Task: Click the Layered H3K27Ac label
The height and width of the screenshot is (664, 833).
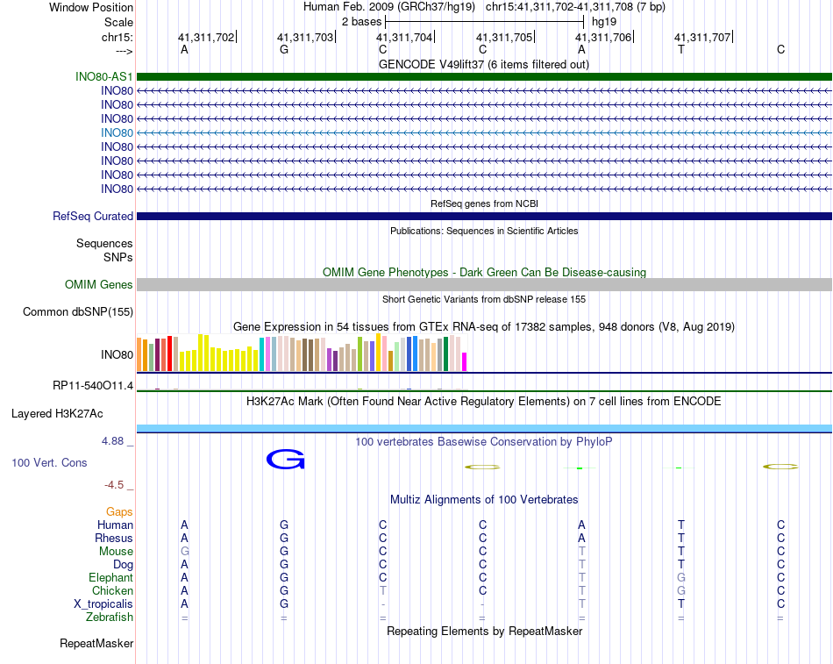Action: click(x=57, y=414)
